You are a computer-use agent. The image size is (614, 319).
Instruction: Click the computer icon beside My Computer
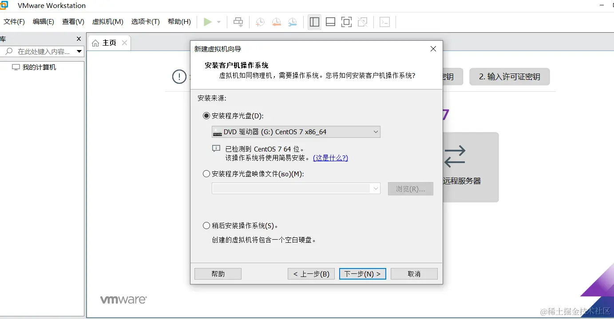coord(16,67)
